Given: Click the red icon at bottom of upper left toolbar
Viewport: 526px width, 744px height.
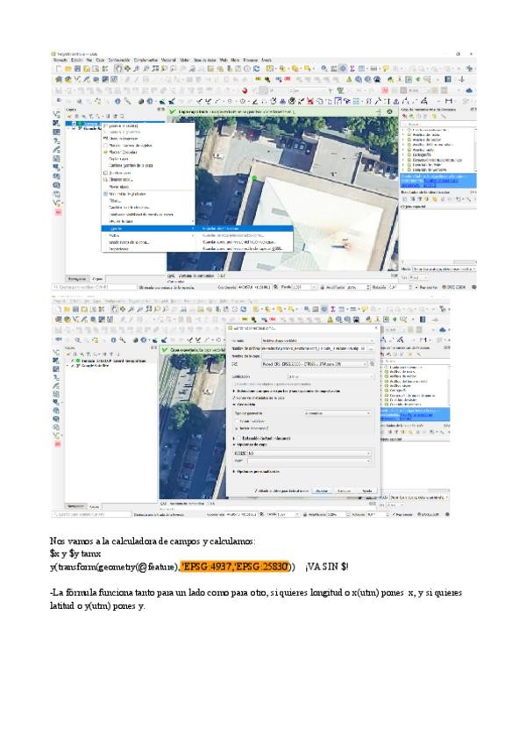Looking at the screenshot, I should [x=58, y=212].
